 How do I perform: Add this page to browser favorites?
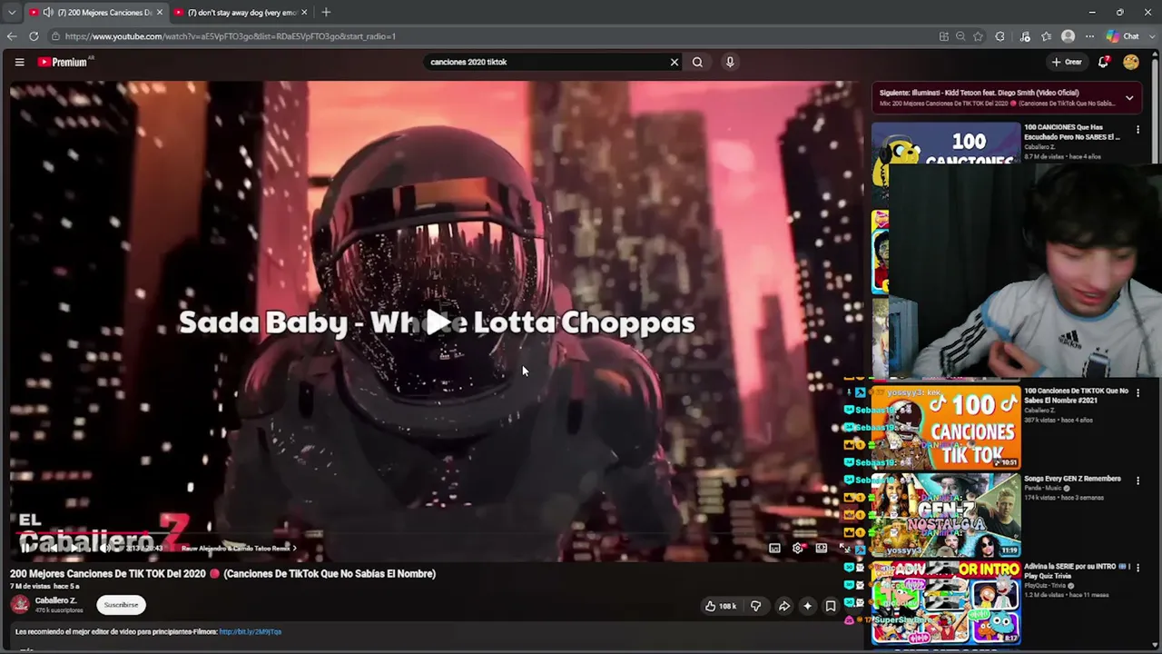[x=978, y=36]
